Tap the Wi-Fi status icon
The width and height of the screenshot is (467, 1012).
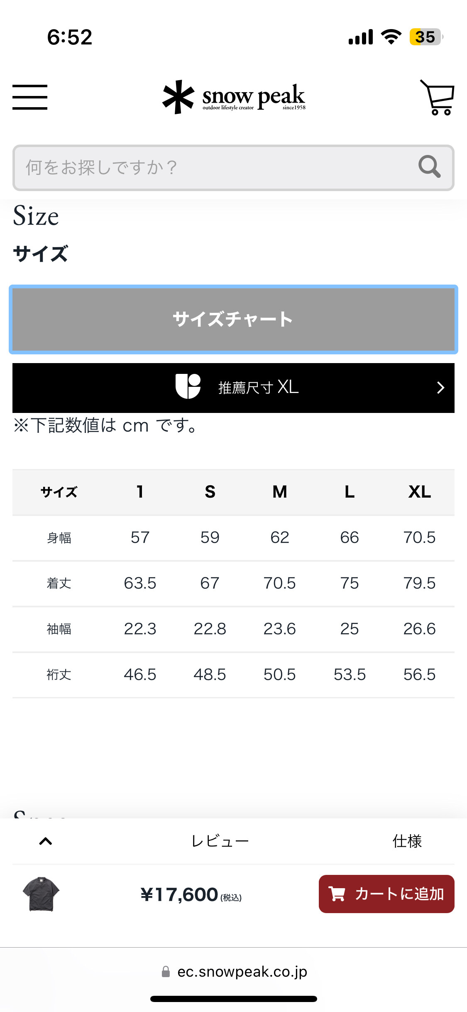coord(391,37)
